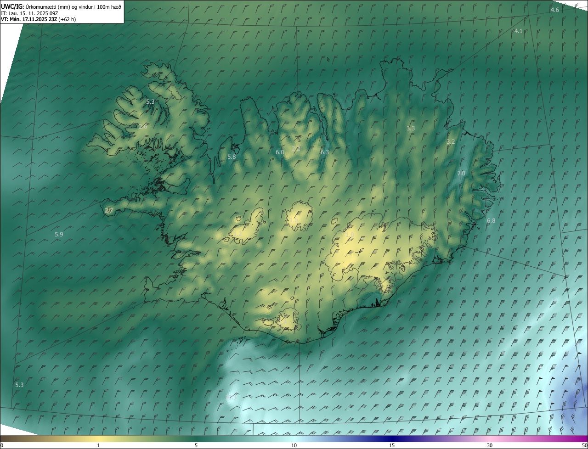
Task: Select the "Úrkomumætti (mm) og vindur i 100m hæð" heading
Action: [x=74, y=6]
